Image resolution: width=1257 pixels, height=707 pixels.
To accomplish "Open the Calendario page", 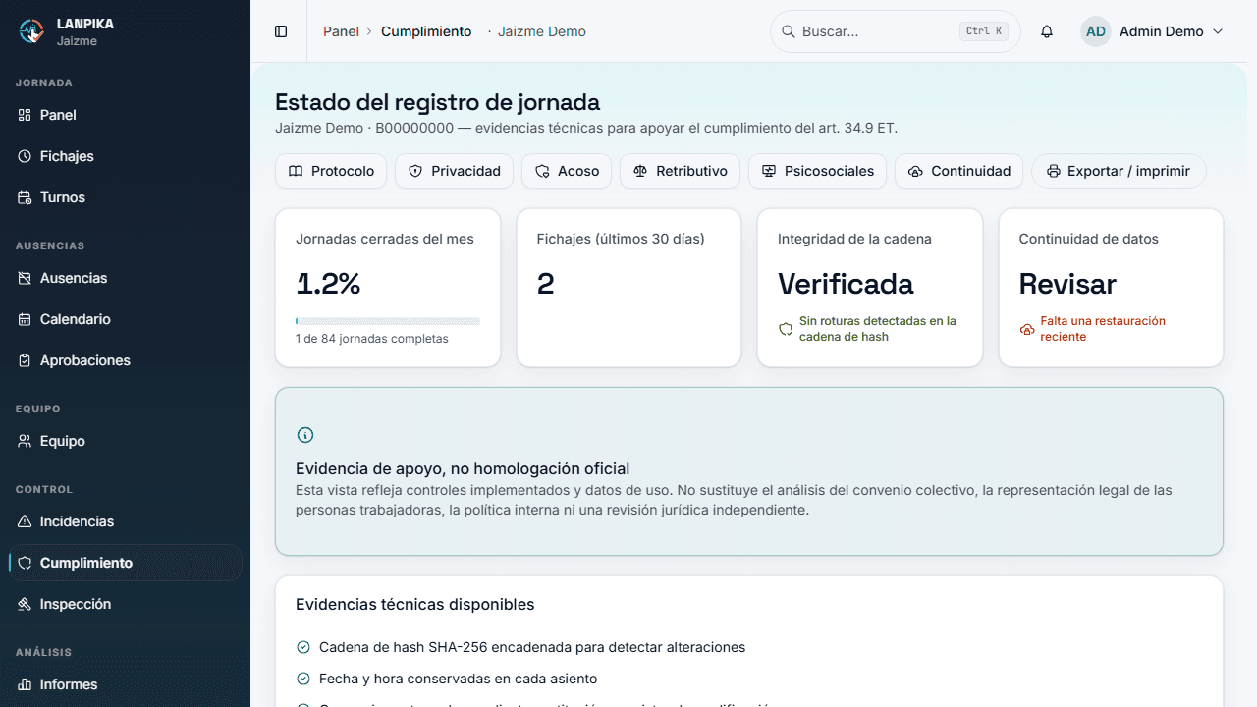I will [125, 319].
